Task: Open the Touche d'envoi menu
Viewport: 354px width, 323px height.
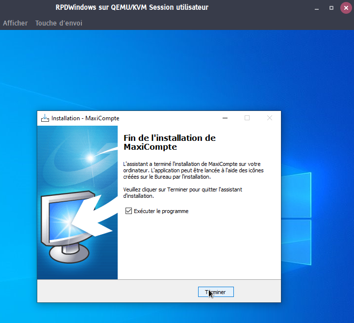Action: pos(59,23)
